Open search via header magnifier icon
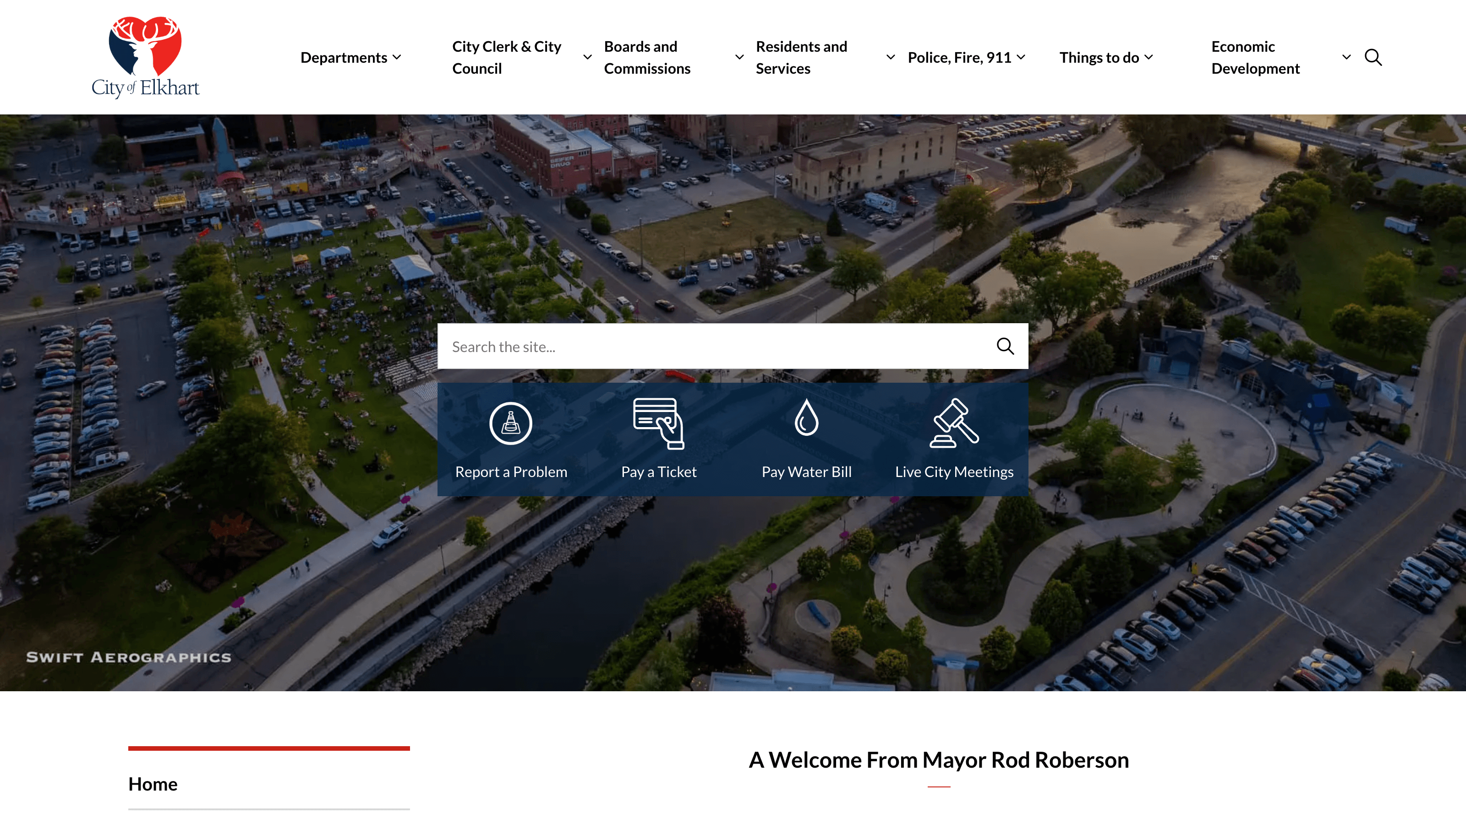The width and height of the screenshot is (1466, 824). (x=1373, y=57)
